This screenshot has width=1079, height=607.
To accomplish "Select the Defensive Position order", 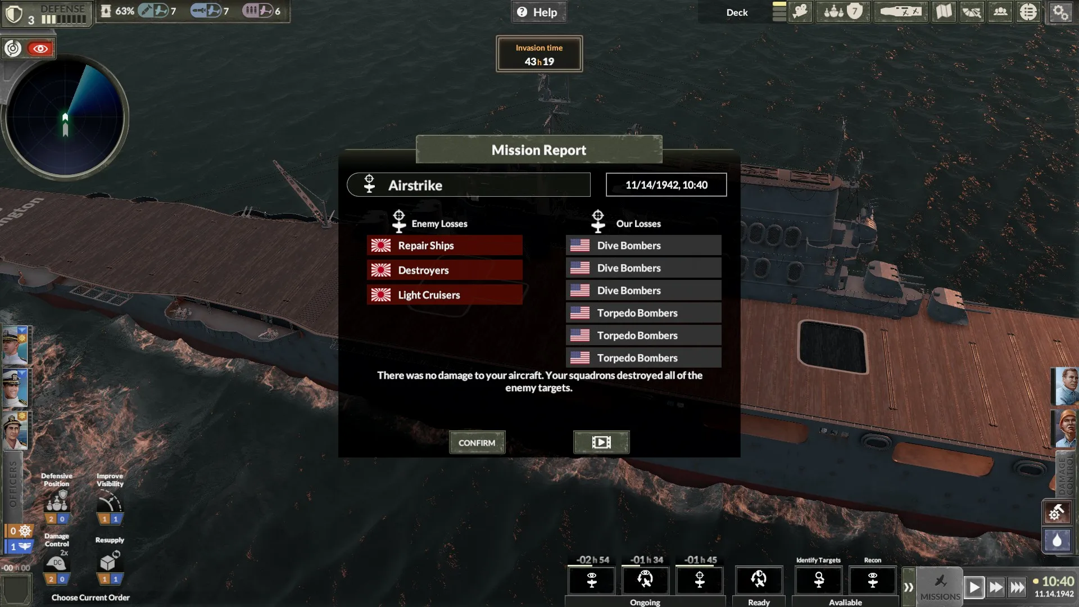I will (57, 499).
